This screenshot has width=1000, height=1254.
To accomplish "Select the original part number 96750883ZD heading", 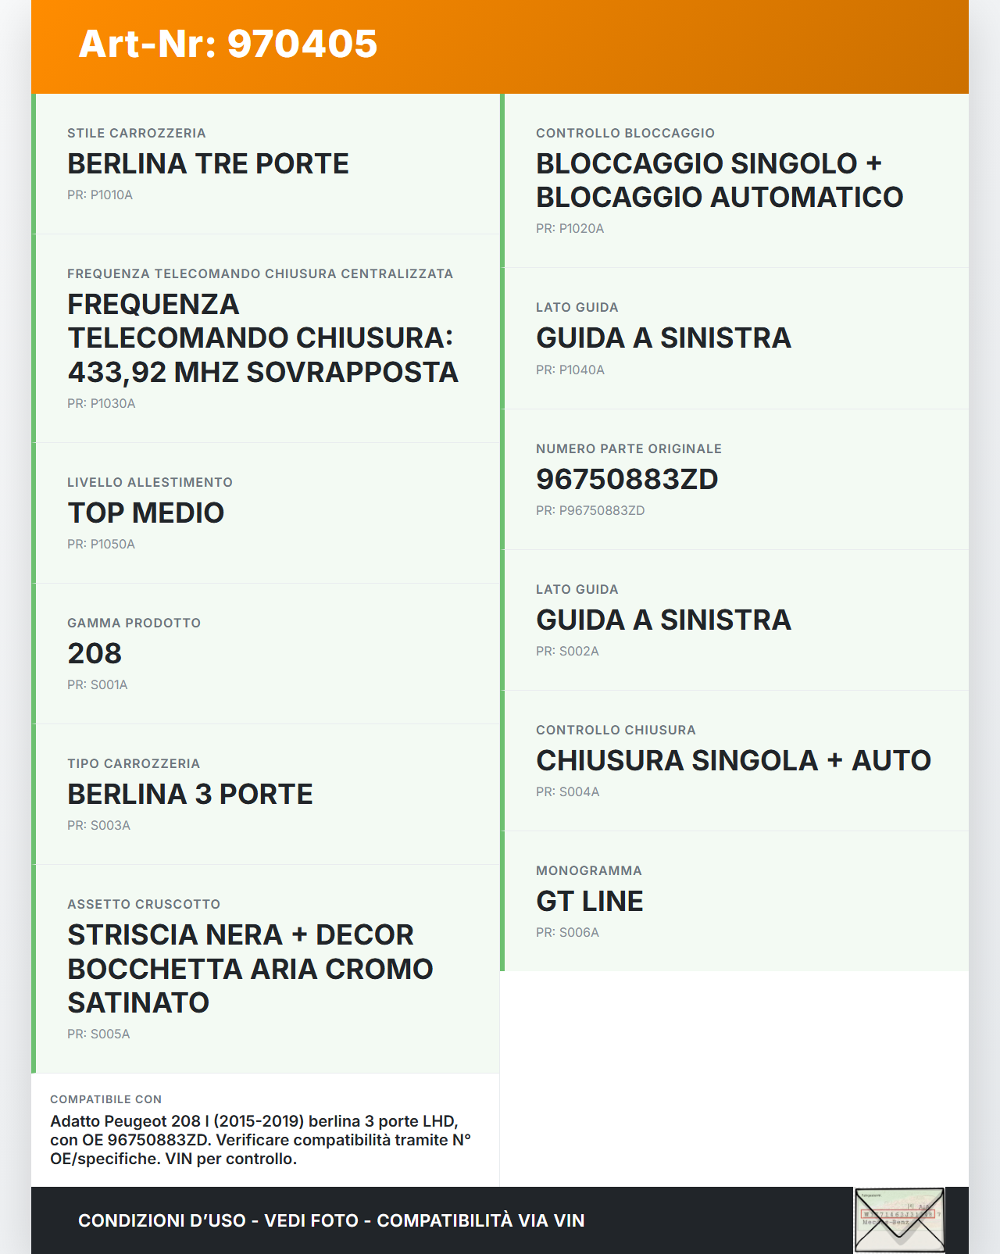I will coord(627,479).
